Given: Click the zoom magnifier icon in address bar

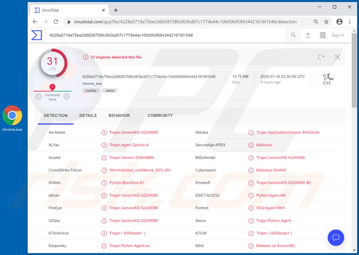Looking at the screenshot, I should point(316,22).
